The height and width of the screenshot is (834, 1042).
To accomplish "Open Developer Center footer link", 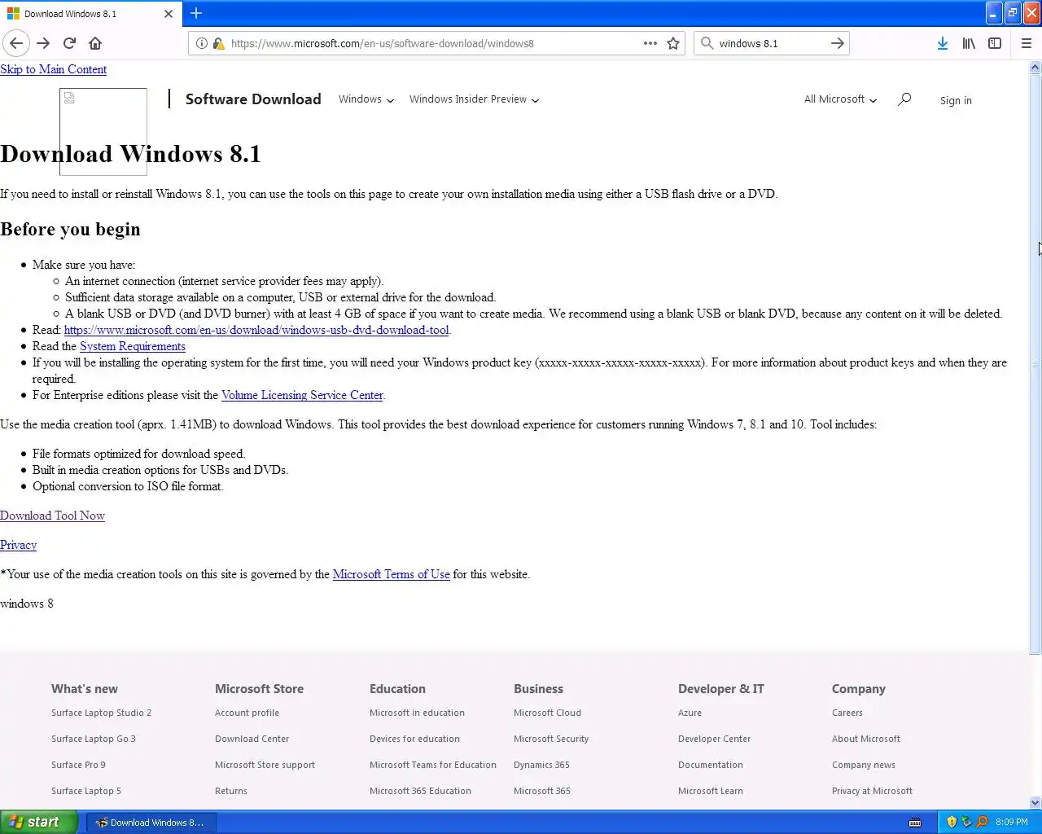I will tap(714, 739).
